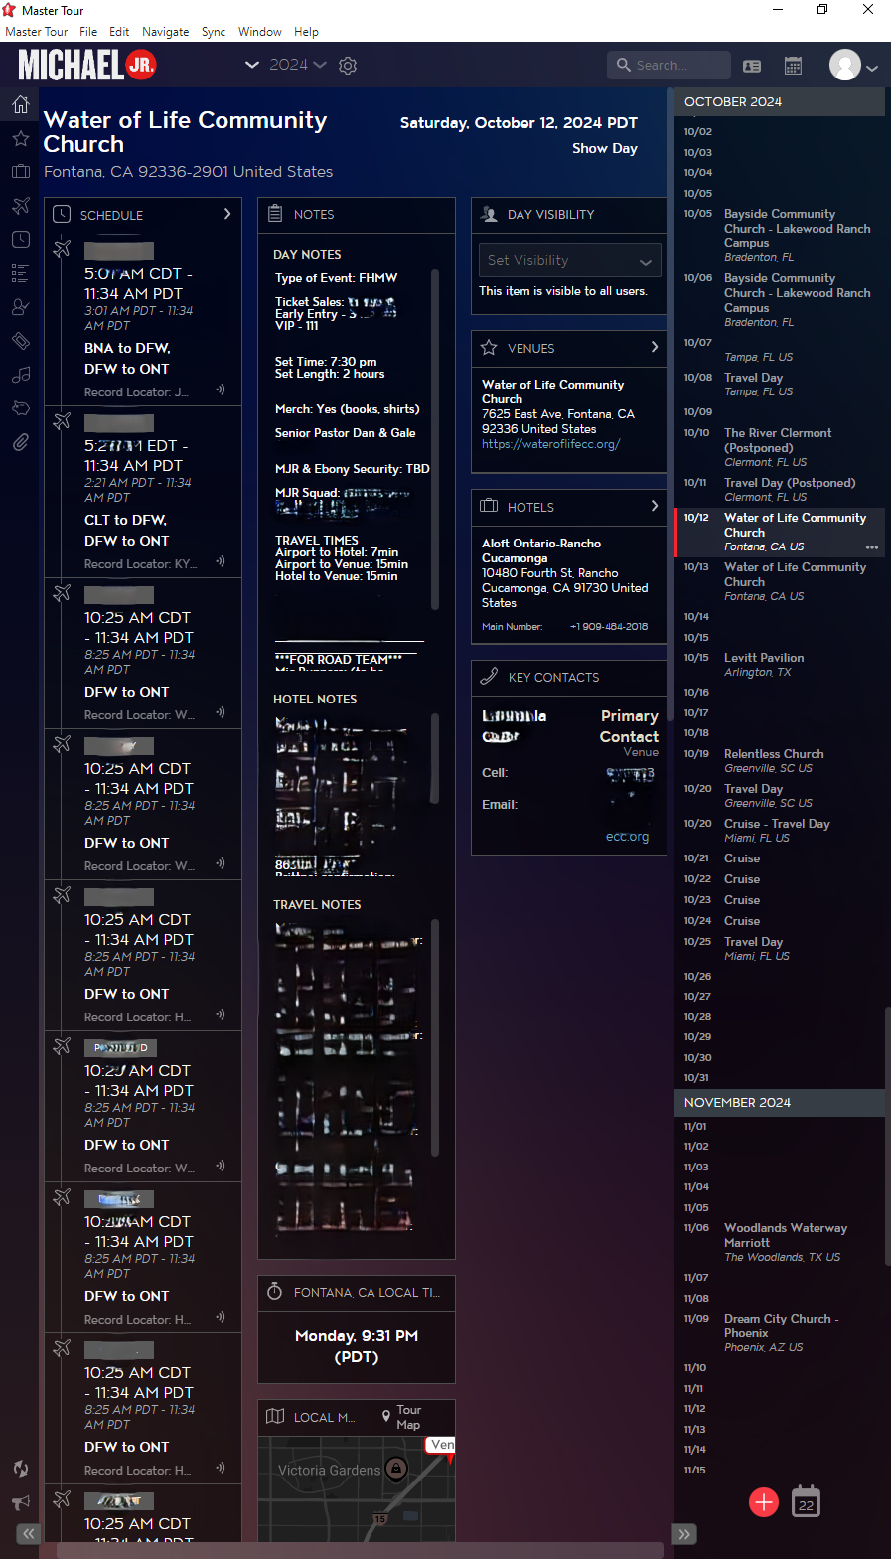Screen dimensions: 891x1559
Task: Open the Edit menu
Action: 119,32
